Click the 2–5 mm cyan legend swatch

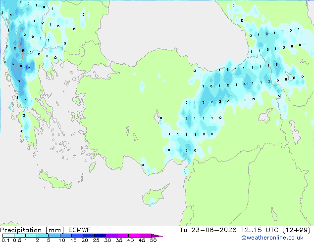point(43,236)
